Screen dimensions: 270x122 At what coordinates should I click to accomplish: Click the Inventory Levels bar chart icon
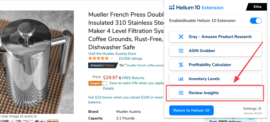pyautogui.click(x=181, y=79)
